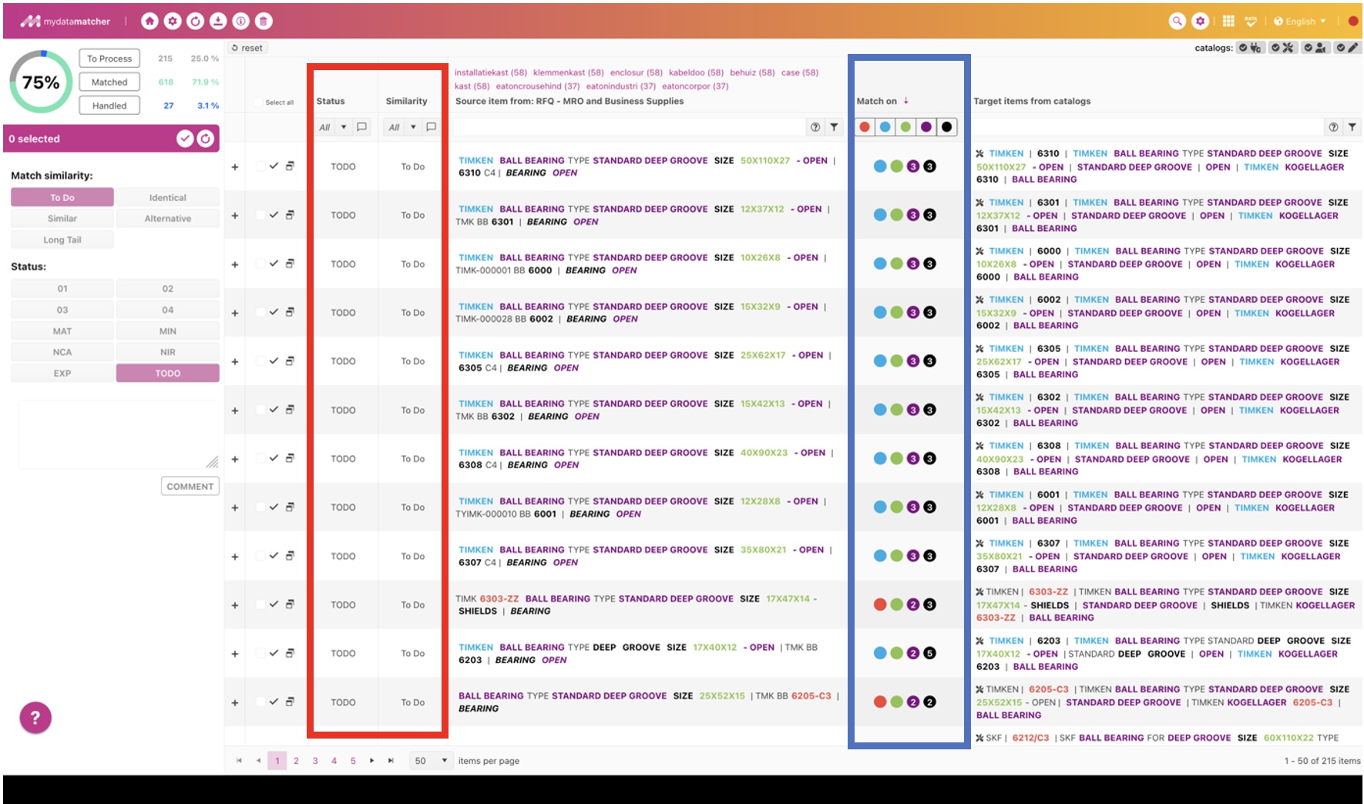
Task: Expand the 50X110X27 row with plus
Action: tap(235, 167)
